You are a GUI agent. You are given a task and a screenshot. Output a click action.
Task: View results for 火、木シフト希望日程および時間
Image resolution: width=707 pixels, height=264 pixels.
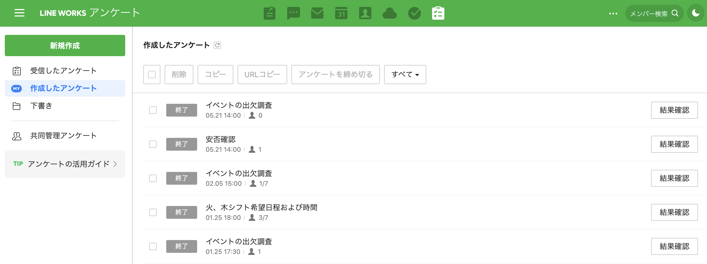[674, 212]
